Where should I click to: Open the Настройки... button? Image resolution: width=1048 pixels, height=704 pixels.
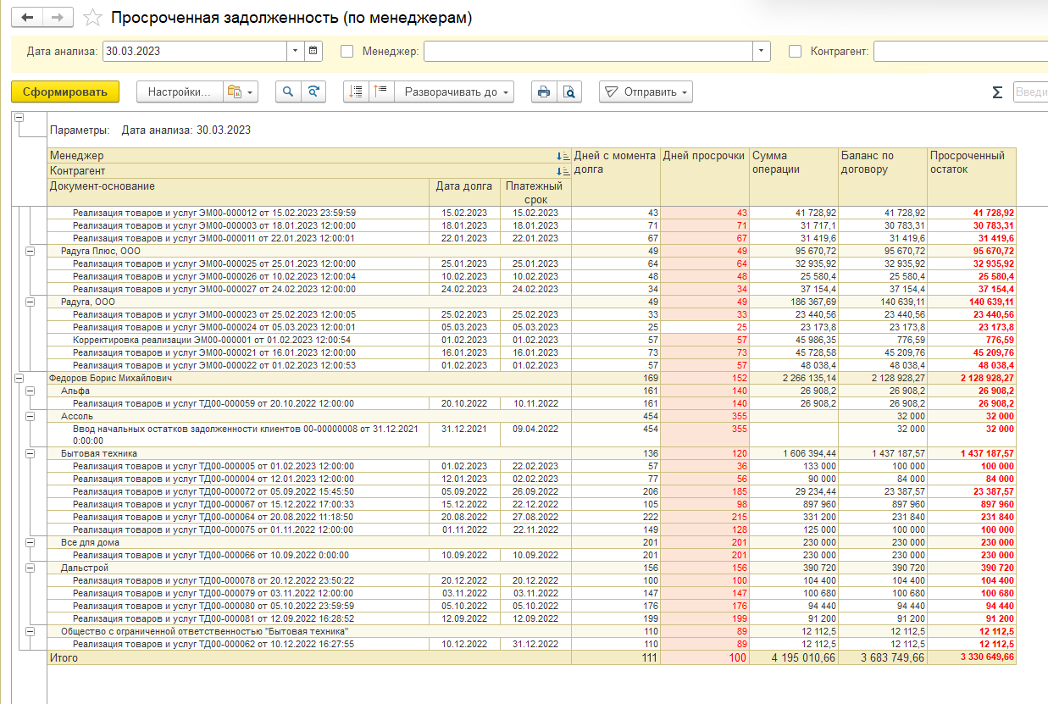pos(180,91)
